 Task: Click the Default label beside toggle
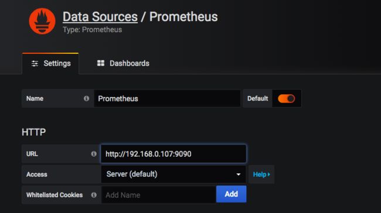pos(257,98)
